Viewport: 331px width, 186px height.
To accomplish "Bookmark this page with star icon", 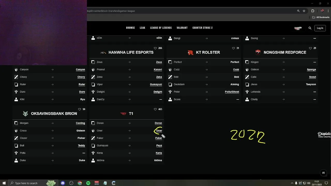I will (x=304, y=11).
